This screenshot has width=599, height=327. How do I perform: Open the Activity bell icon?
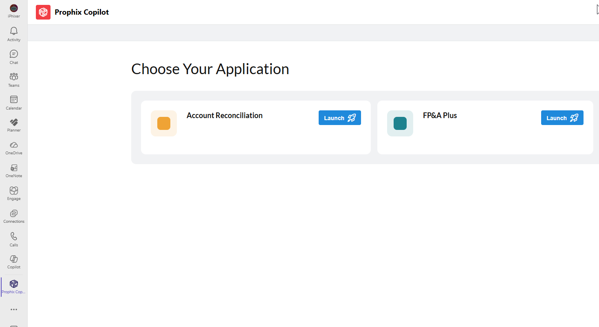[x=14, y=31]
